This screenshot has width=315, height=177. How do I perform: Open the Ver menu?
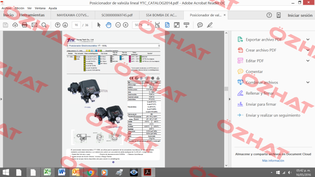pyautogui.click(x=30, y=8)
